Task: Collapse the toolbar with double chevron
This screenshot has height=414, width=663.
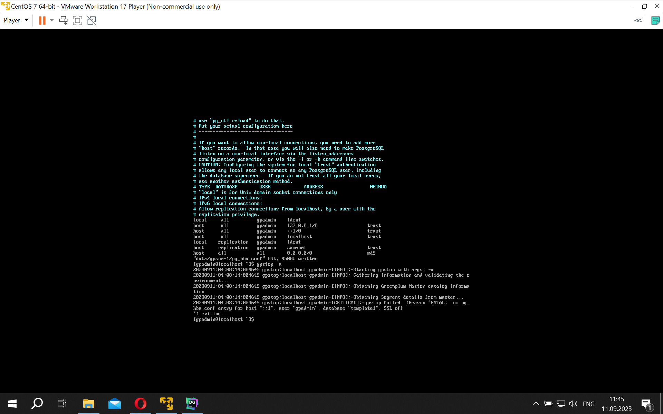Action: [638, 20]
